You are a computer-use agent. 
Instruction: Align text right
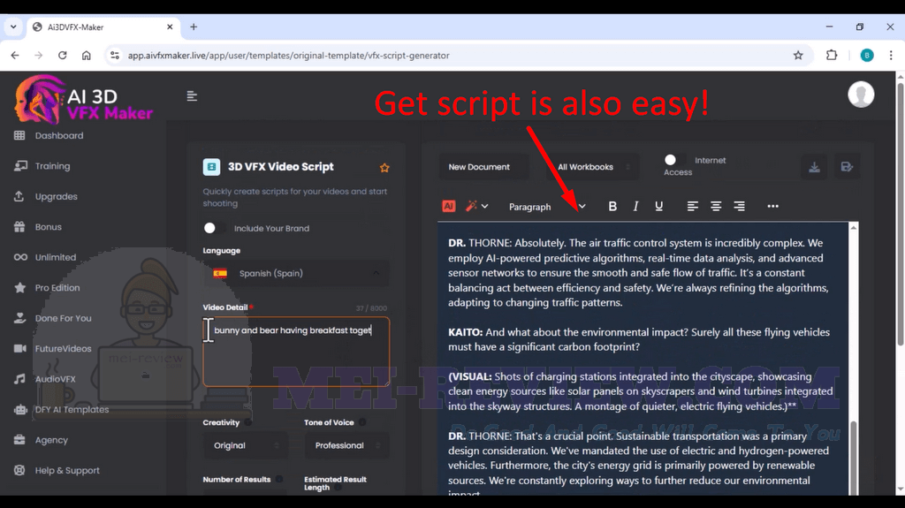(x=739, y=206)
